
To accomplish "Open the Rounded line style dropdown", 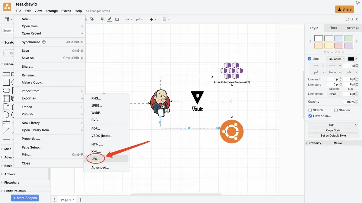I will 336,59.
